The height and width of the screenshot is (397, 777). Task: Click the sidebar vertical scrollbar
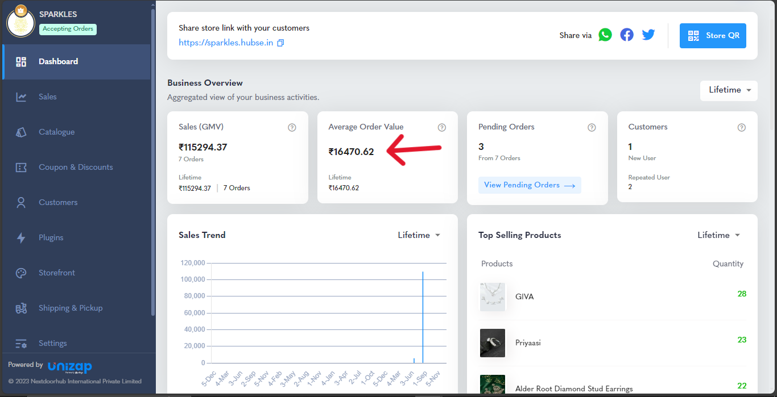click(152, 162)
